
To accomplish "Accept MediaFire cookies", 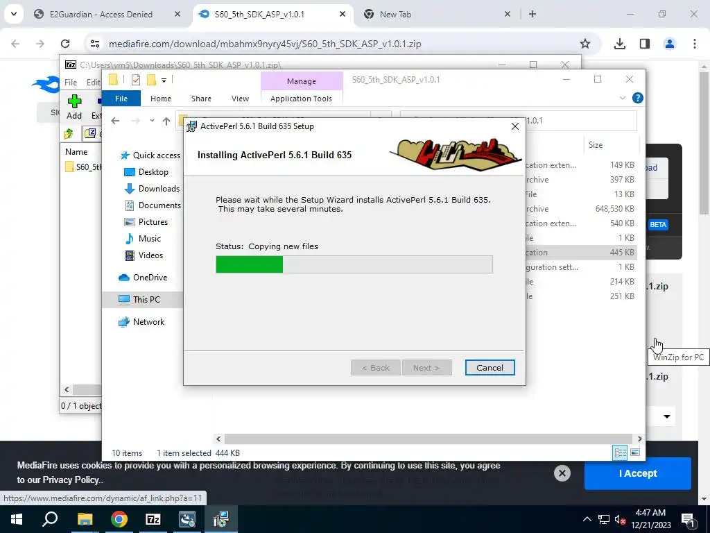I will 638,473.
